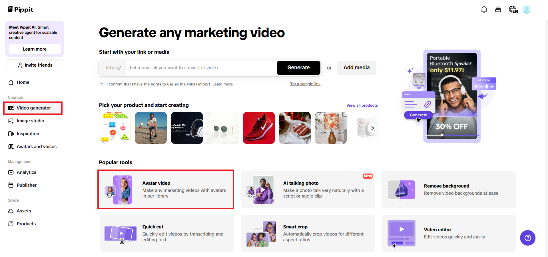Click the black Generate button
The image size is (548, 257).
coord(298,68)
